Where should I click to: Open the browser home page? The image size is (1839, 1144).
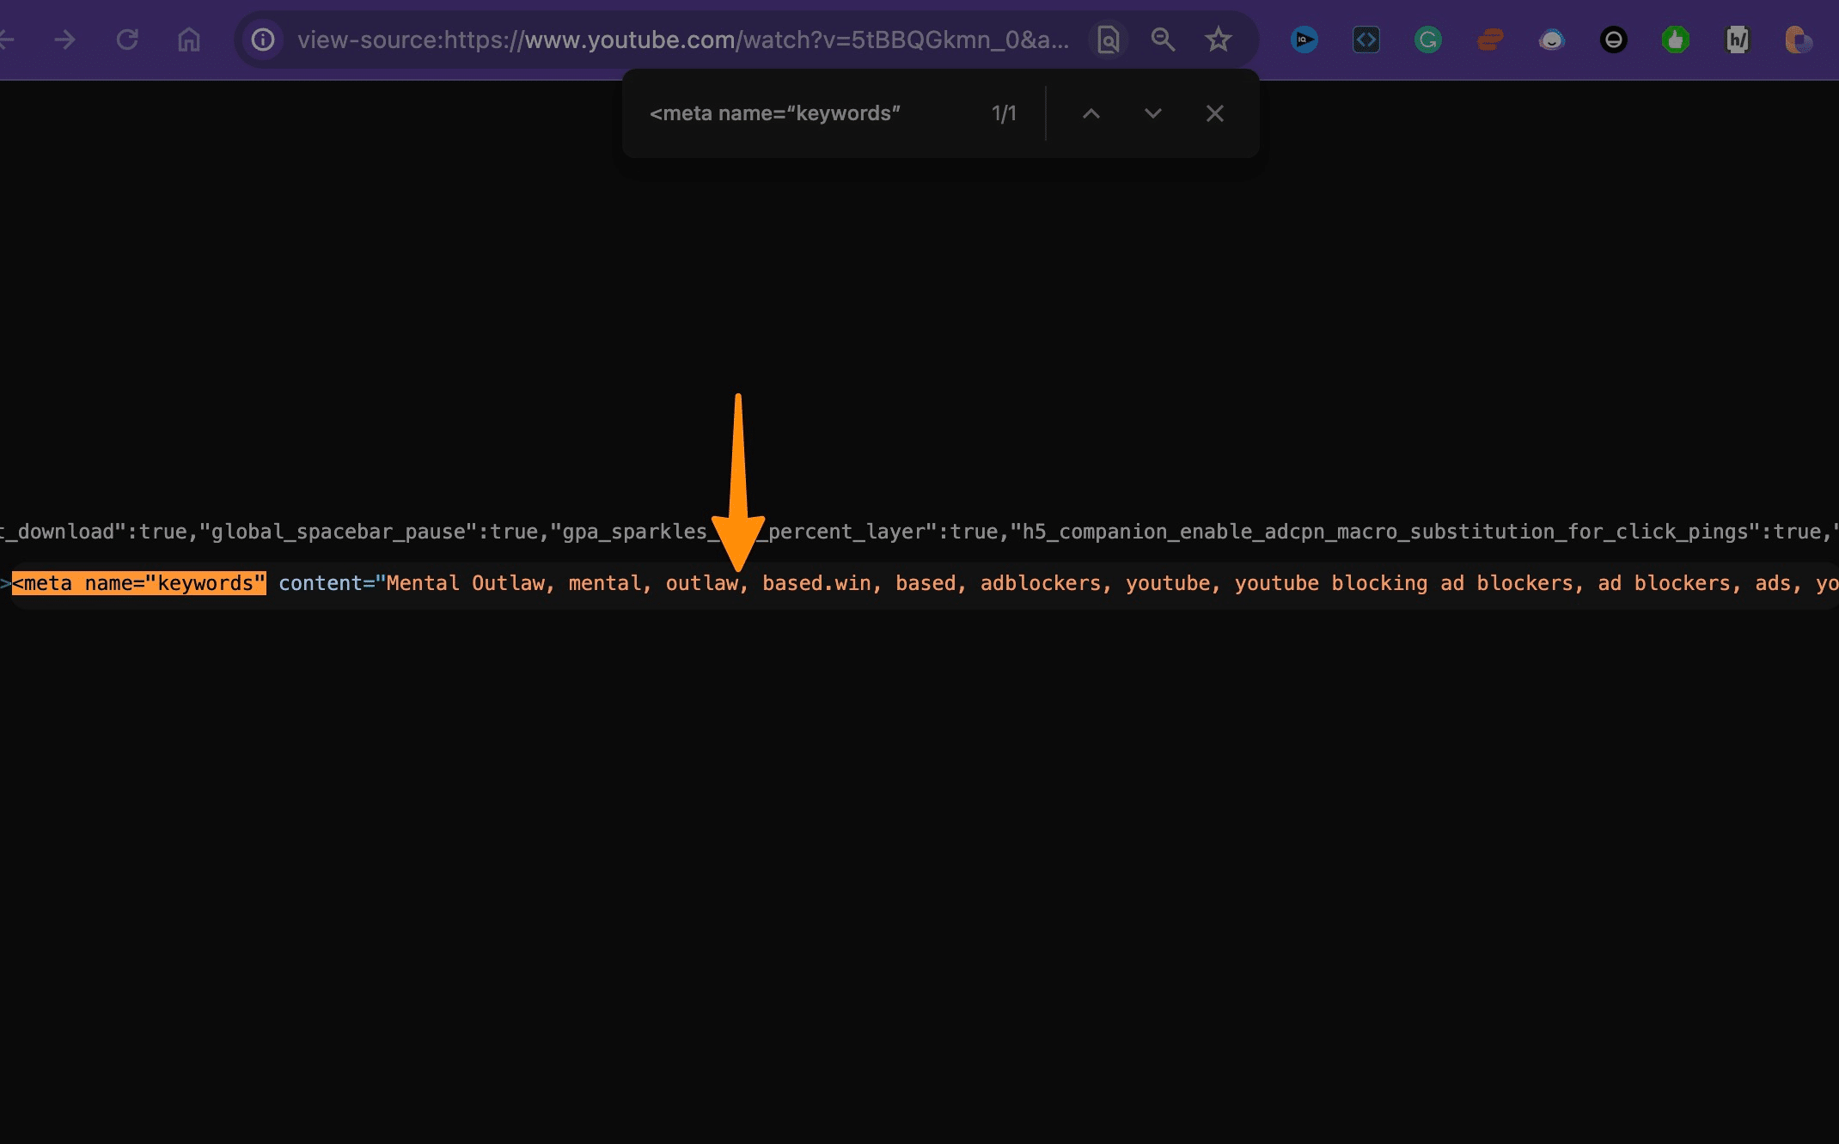(x=189, y=40)
